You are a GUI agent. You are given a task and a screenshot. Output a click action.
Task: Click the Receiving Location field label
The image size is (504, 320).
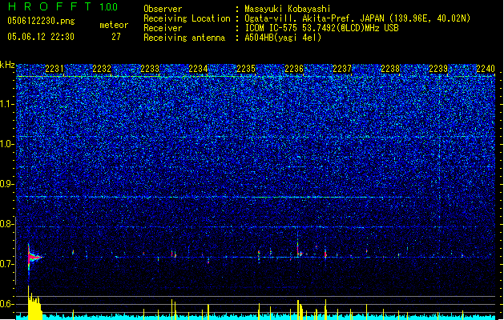187,18
